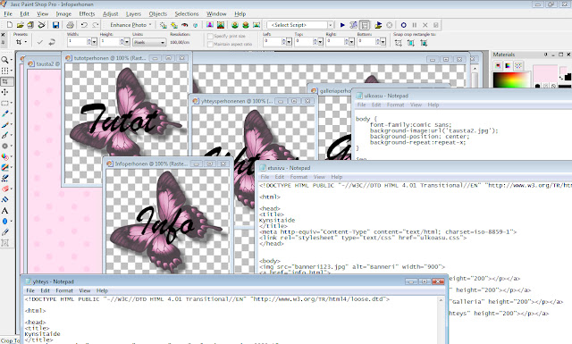Click the yhteys Notepad scrollbar up arrow
This screenshot has height=344, width=572.
441,300
